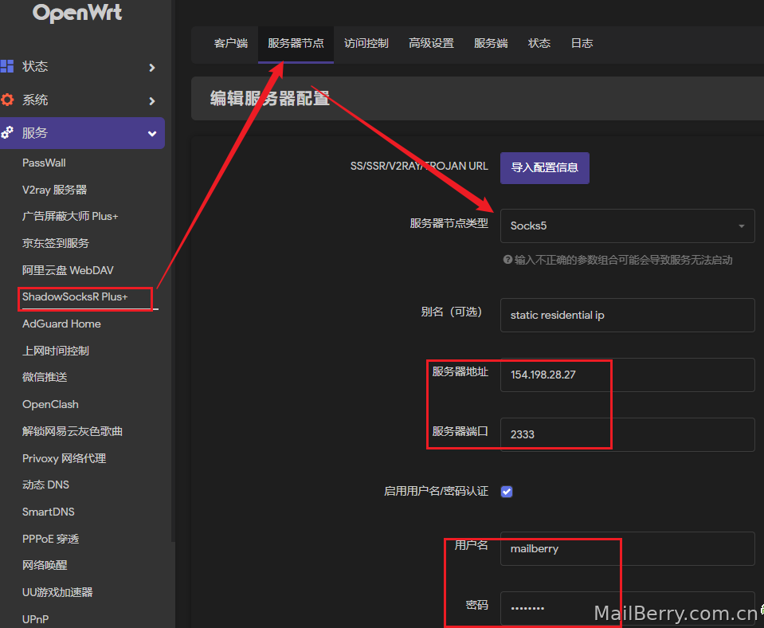Open ShadowSocksR Plus+ in the sidebar
Screen dimensions: 764x628
coord(75,296)
